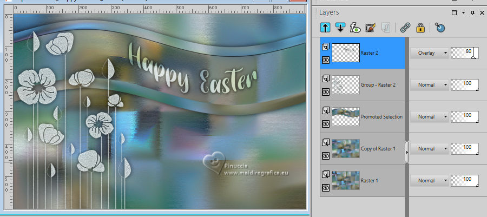
Task: Hide the Promoted Selection layer
Action: 325,124
